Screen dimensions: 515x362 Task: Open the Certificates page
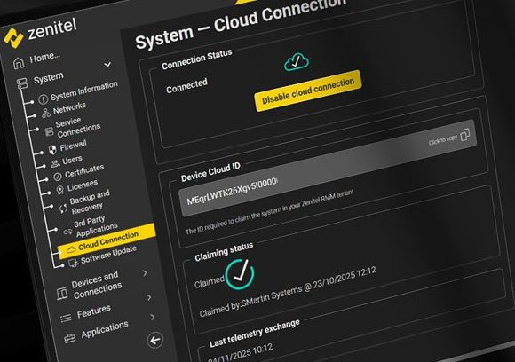(84, 171)
